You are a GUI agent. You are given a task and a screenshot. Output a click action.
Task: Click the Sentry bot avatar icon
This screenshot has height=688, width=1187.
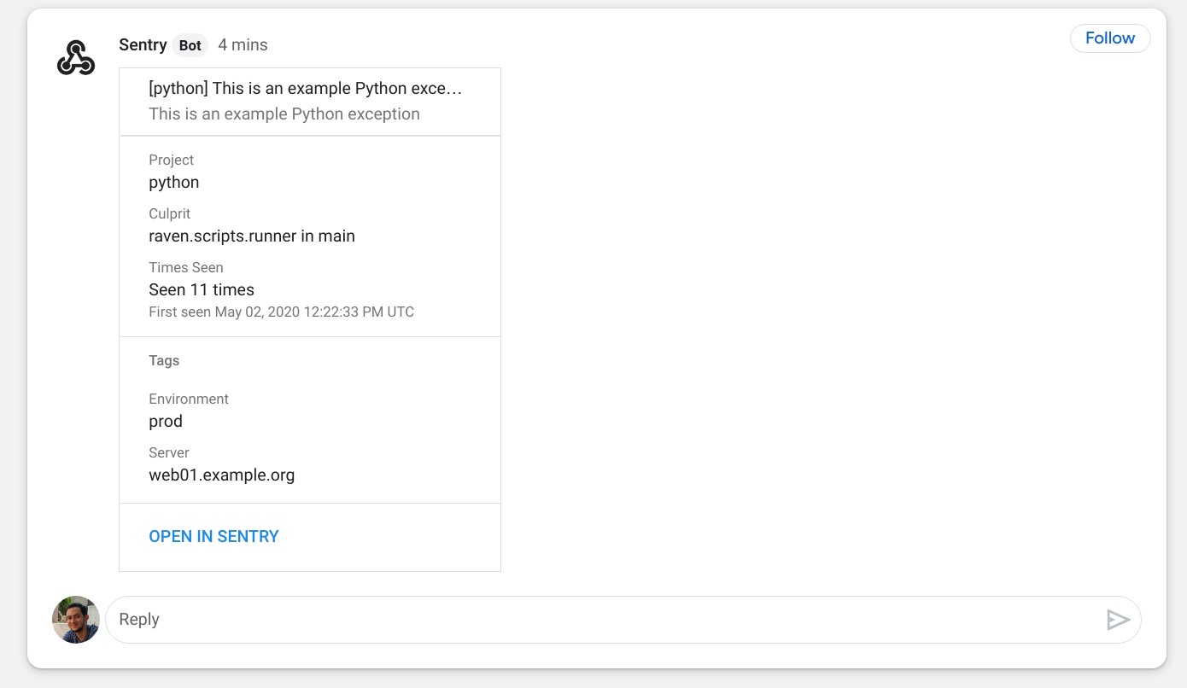click(76, 58)
